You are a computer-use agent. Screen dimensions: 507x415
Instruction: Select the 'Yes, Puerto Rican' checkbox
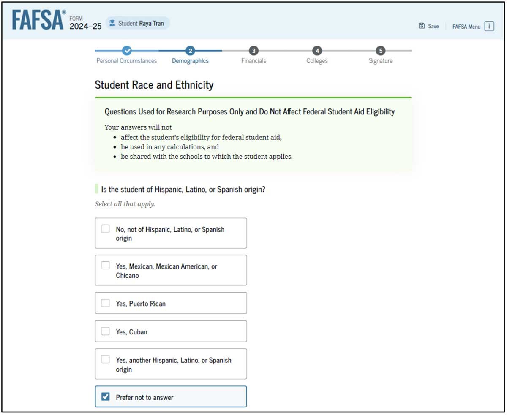coord(106,303)
